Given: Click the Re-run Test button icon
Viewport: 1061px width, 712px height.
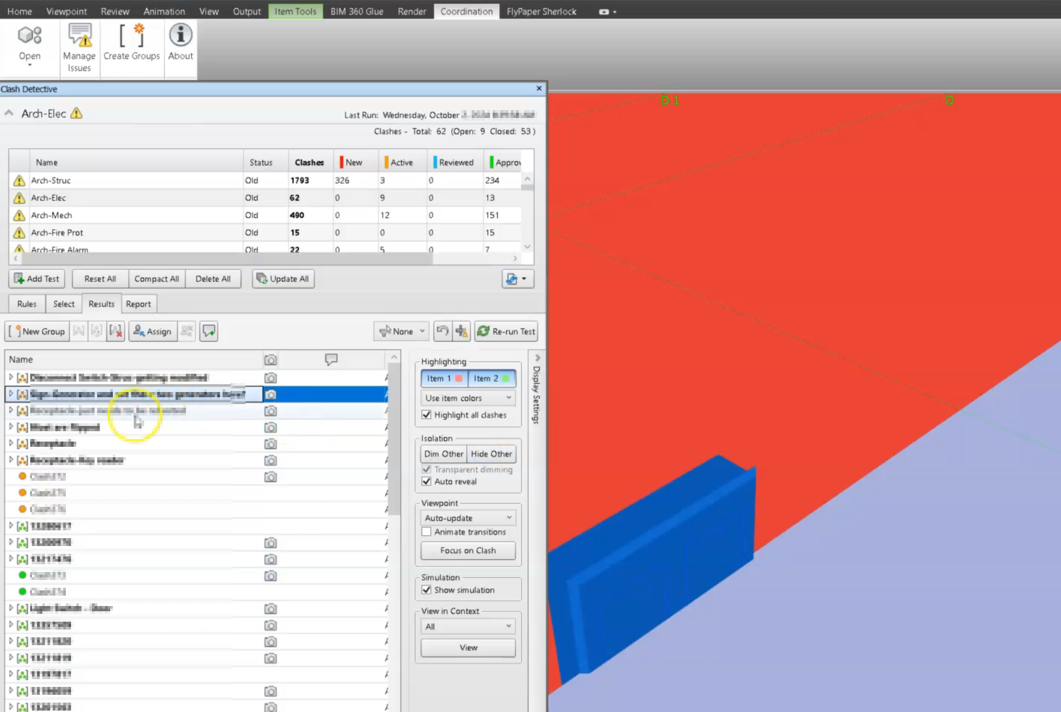Looking at the screenshot, I should point(484,331).
